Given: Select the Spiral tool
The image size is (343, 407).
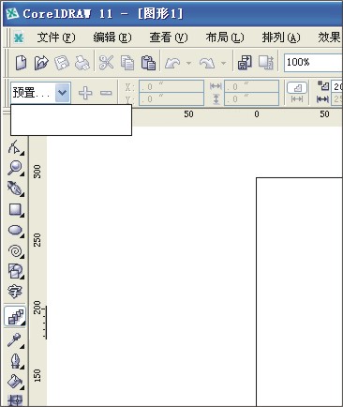Looking at the screenshot, I should pos(15,251).
